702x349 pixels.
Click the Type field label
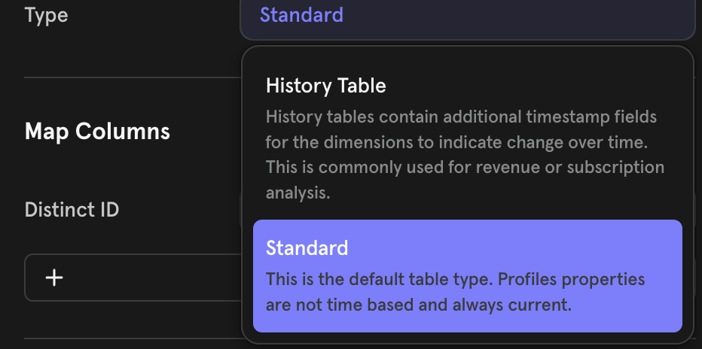pyautogui.click(x=46, y=14)
